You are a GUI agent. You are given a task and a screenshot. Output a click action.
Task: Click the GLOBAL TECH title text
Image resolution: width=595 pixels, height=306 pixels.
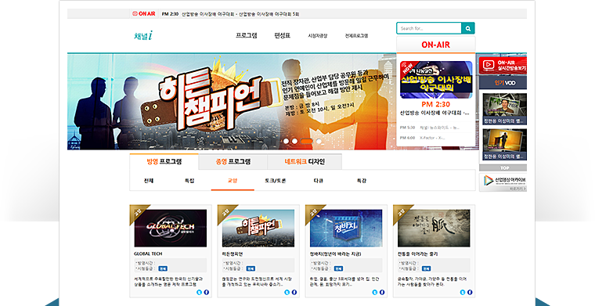click(148, 254)
